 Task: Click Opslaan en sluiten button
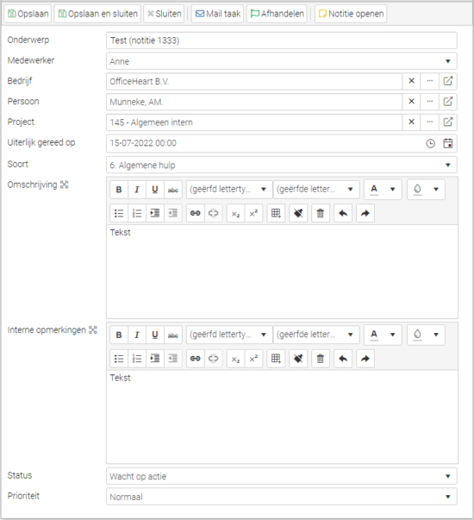tap(97, 14)
